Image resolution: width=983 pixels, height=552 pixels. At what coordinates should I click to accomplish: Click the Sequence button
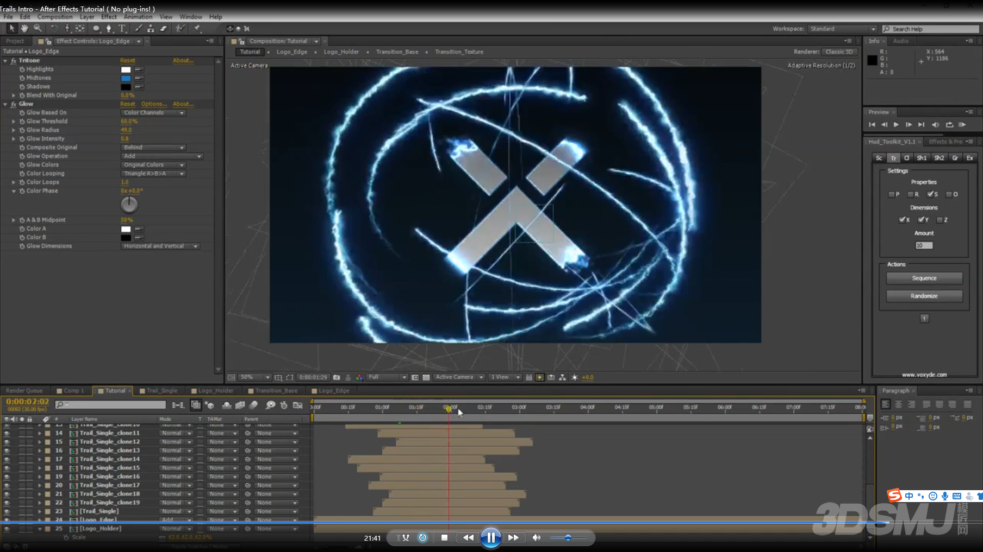[924, 278]
